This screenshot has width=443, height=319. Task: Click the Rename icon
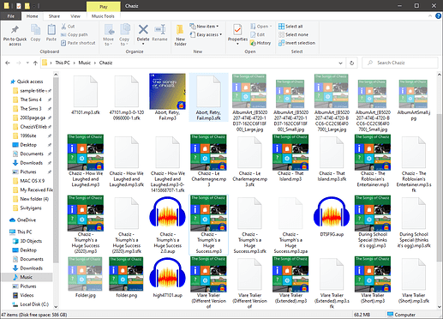coord(160,29)
